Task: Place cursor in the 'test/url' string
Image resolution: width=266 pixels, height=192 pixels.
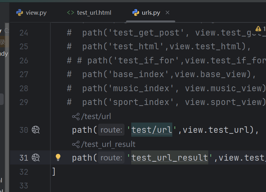Action: point(152,130)
